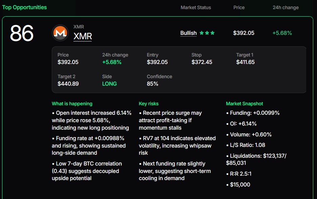This screenshot has height=199, width=317.
Task: Click the Key risks section heading
Action: click(x=149, y=104)
